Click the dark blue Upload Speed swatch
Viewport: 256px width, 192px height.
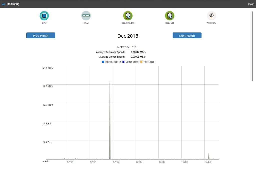click(123, 62)
